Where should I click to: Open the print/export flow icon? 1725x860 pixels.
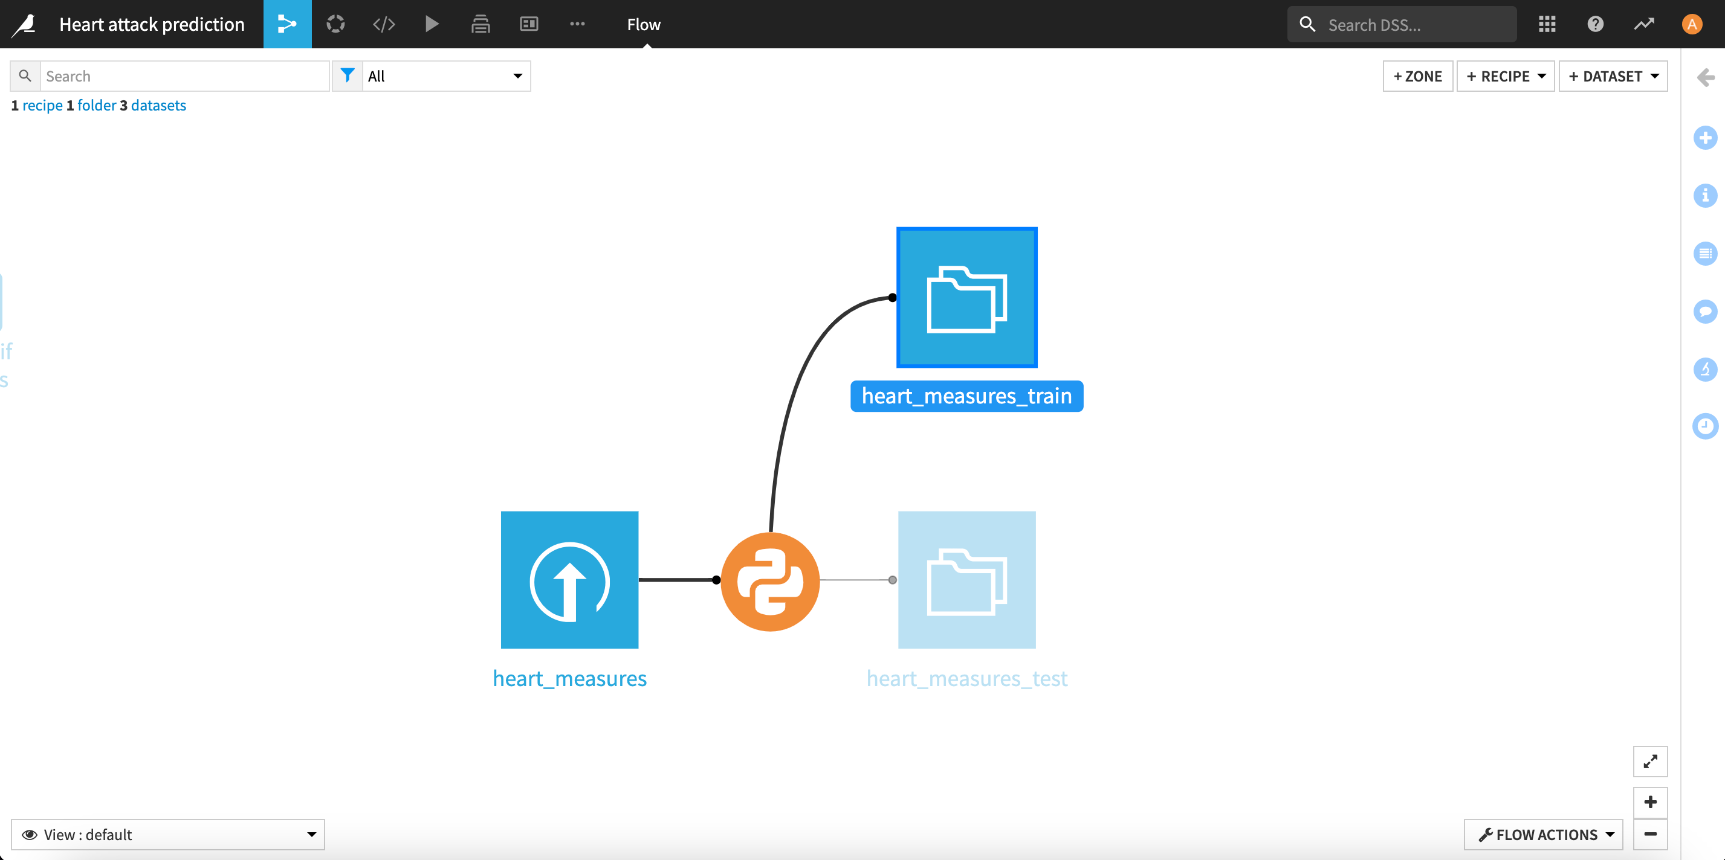click(482, 24)
